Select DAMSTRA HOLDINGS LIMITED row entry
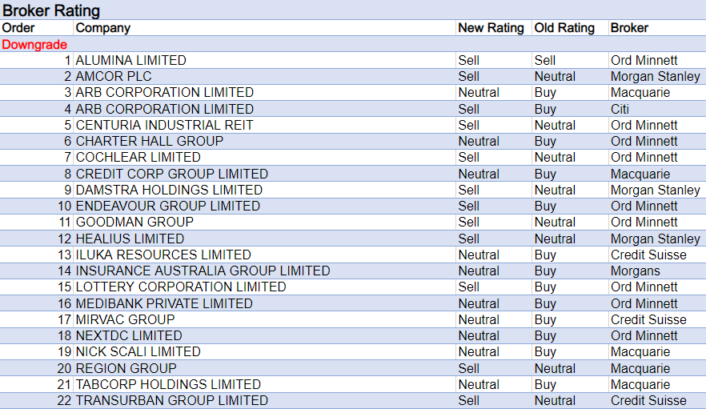The height and width of the screenshot is (409, 706). pos(169,190)
